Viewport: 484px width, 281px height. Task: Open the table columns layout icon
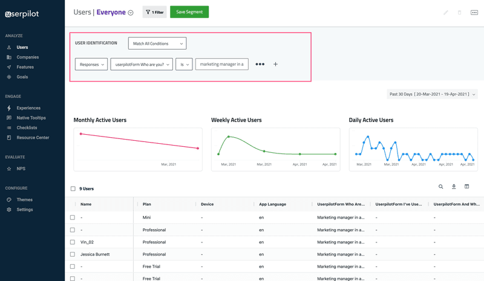pos(467,187)
